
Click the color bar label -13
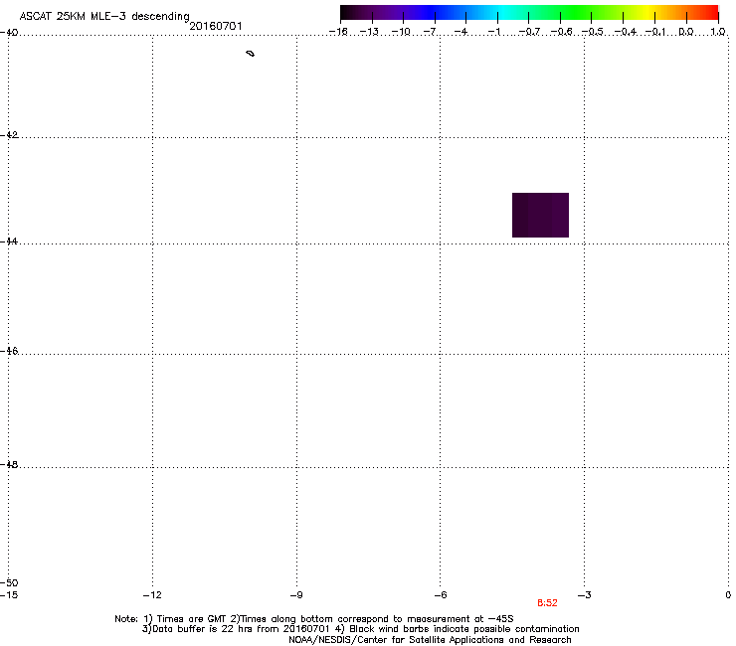click(x=369, y=32)
